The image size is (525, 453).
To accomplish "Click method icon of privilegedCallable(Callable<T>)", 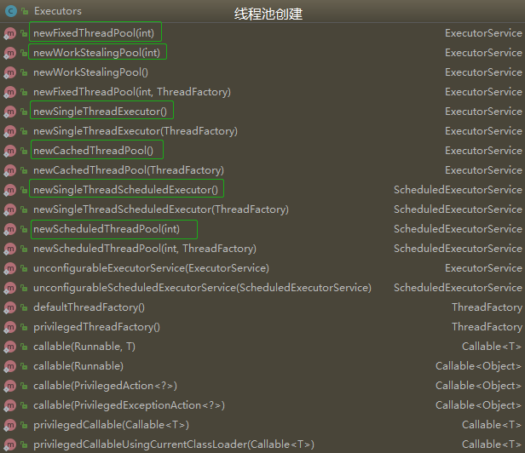I will click(9, 425).
